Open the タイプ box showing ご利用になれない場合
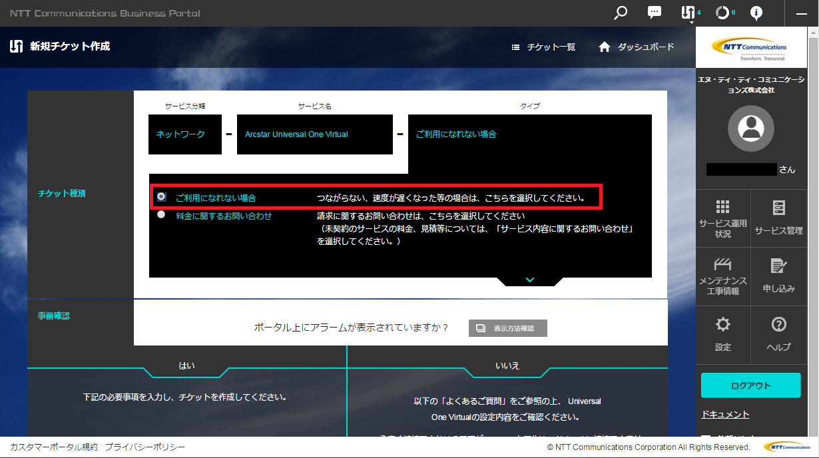This screenshot has height=458, width=819. point(530,134)
